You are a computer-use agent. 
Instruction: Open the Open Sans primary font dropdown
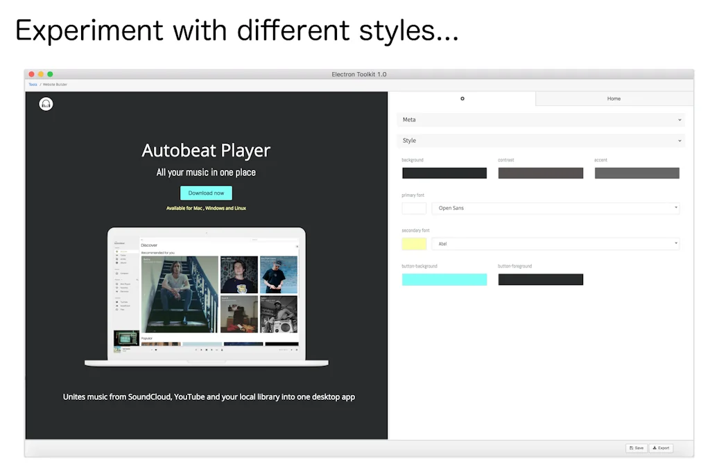(555, 208)
